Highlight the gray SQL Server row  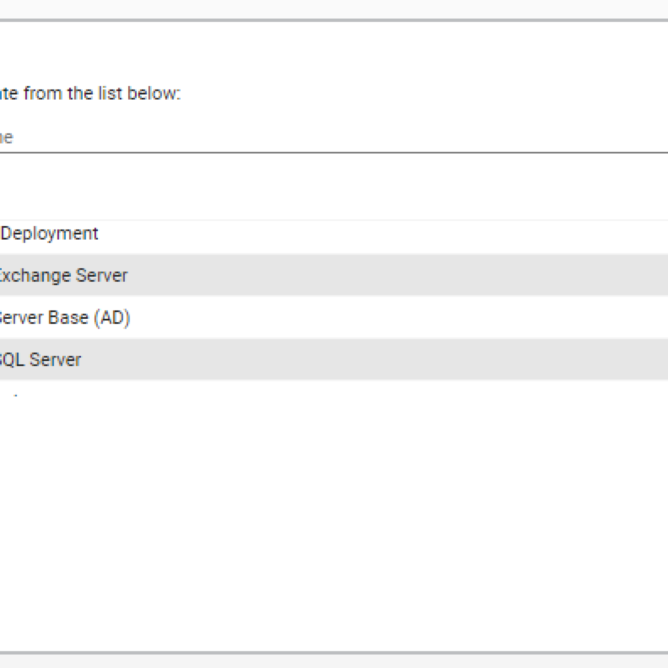tap(334, 360)
